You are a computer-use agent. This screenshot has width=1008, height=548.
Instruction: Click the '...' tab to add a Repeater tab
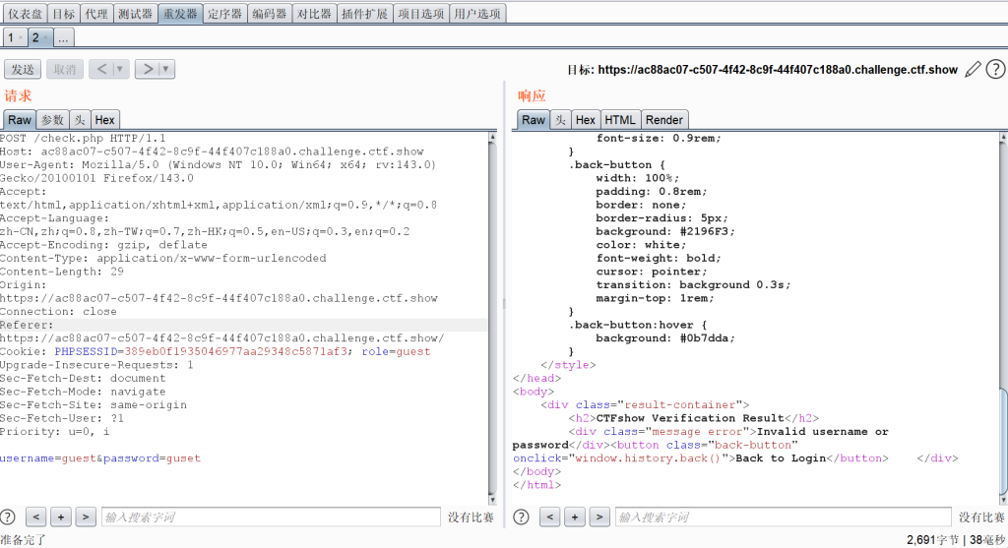click(63, 37)
